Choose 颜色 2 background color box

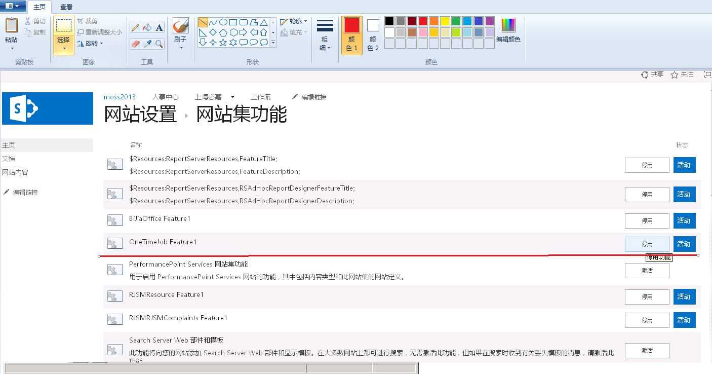click(373, 35)
